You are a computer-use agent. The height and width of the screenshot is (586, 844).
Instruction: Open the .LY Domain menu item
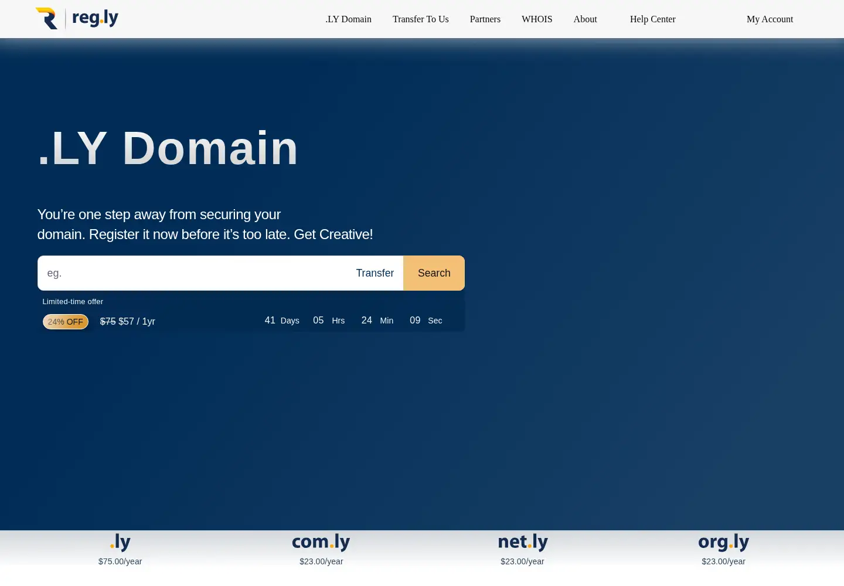coord(349,19)
